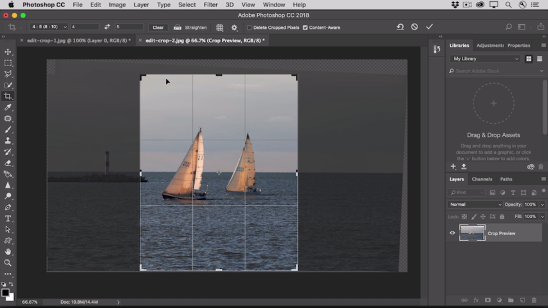Reset the crop box rotation and ratio
548x308 pixels.
tap(400, 27)
